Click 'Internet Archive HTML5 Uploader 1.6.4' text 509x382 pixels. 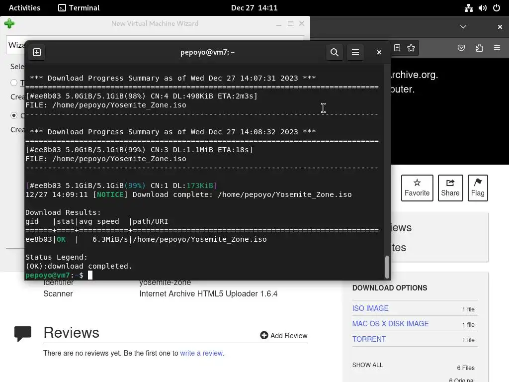(x=208, y=293)
